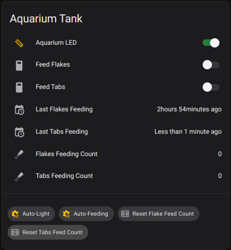
Task: Open the Auto-Feeding automation chip
Action: pyautogui.click(x=86, y=214)
